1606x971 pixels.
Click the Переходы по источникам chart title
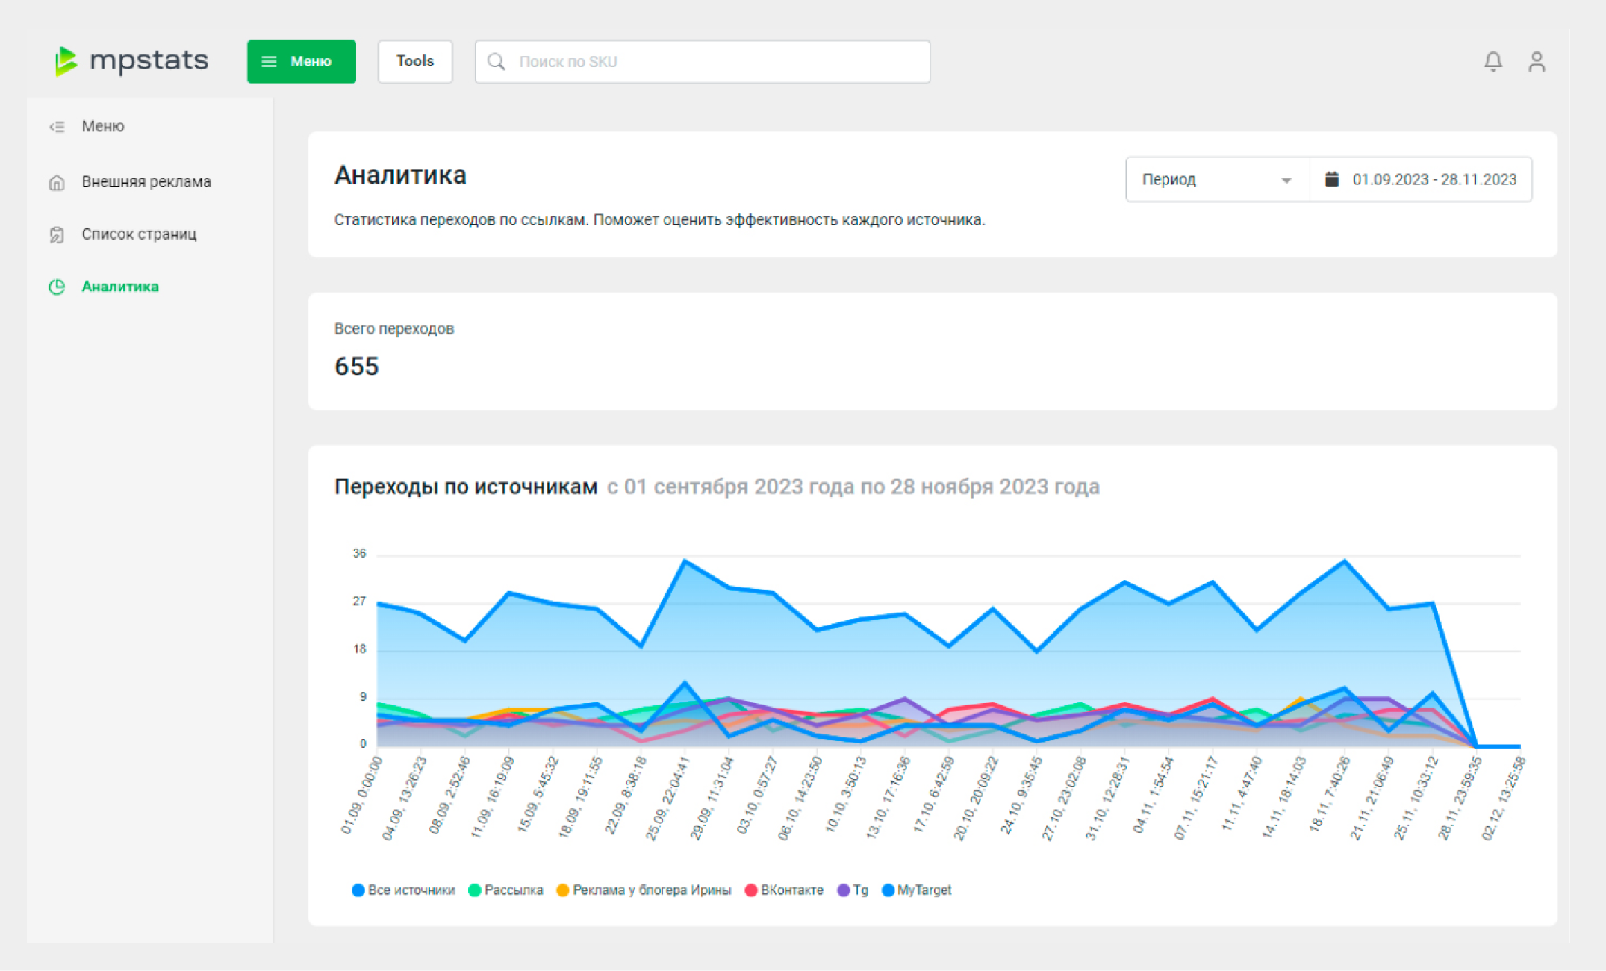(x=466, y=487)
